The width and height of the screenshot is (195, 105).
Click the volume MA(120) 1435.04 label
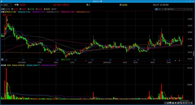[49, 65]
